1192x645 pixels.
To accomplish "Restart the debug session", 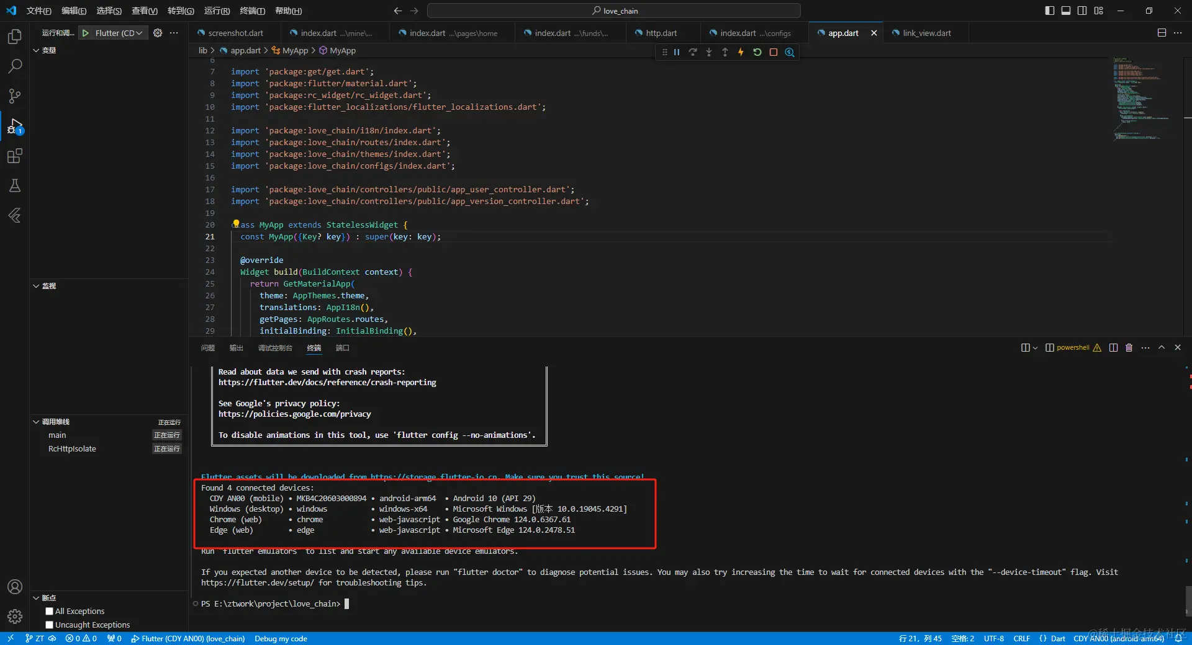I will click(x=757, y=53).
